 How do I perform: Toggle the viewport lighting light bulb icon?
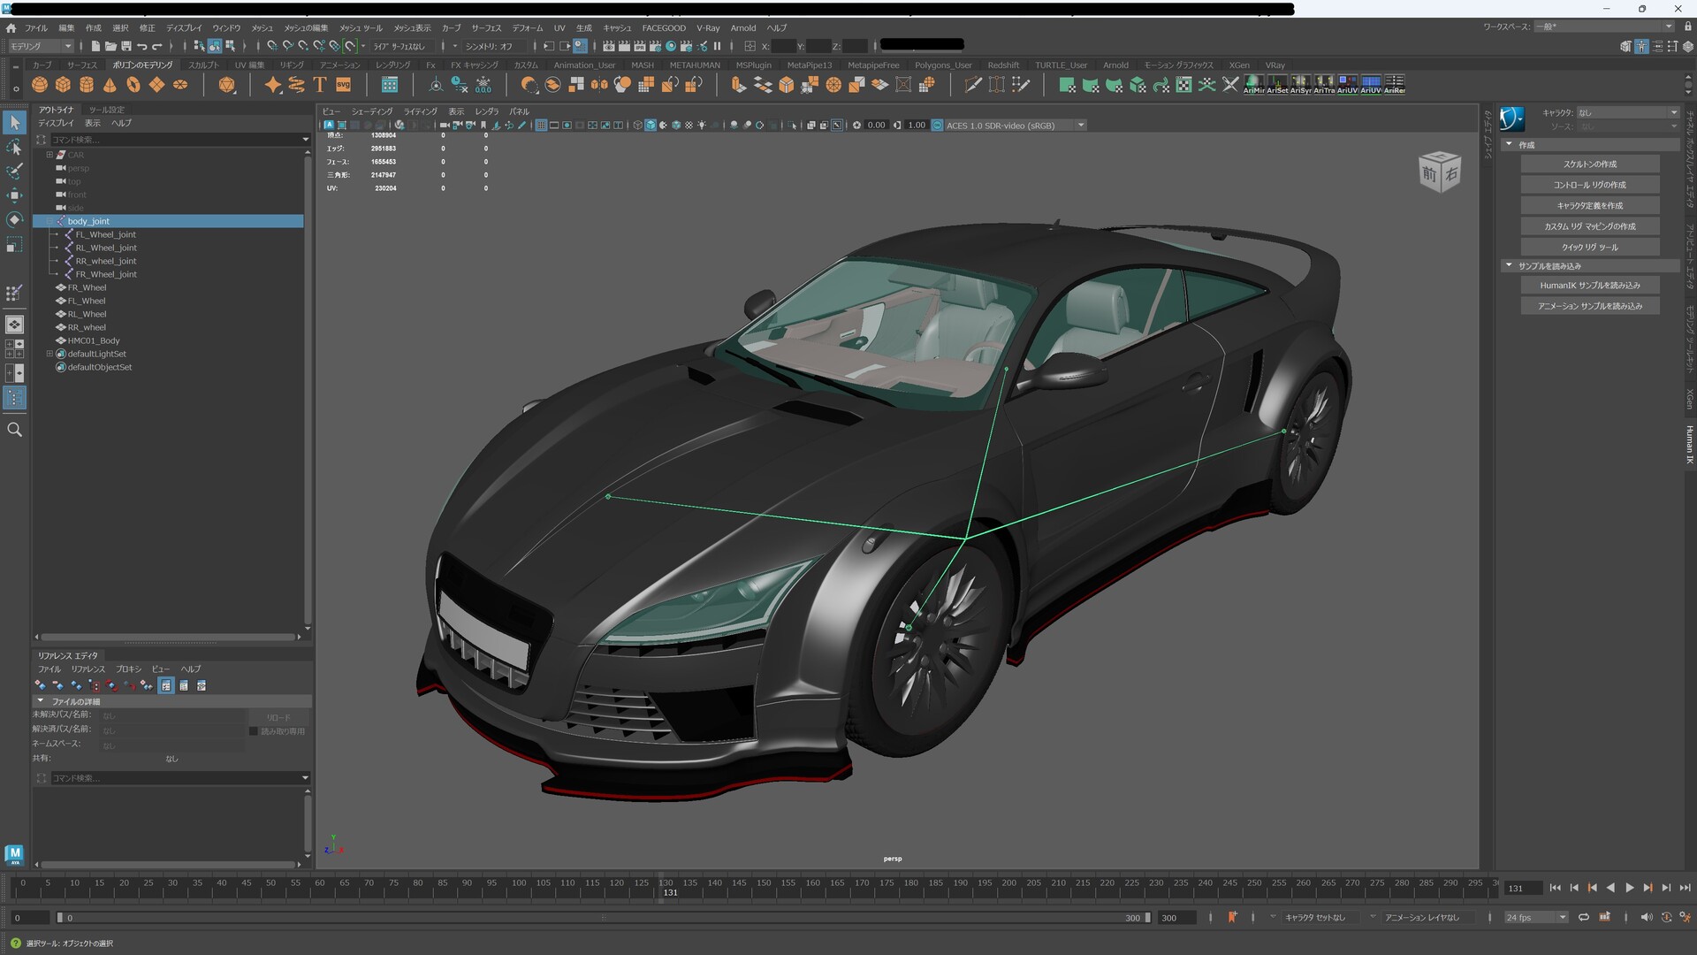701,125
